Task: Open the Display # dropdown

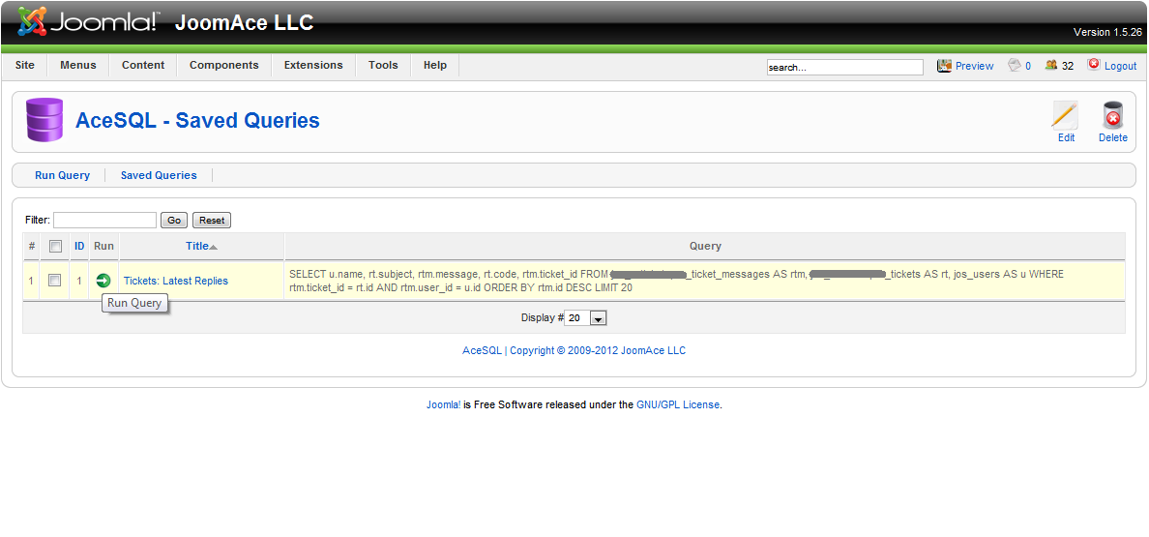Action: point(585,318)
